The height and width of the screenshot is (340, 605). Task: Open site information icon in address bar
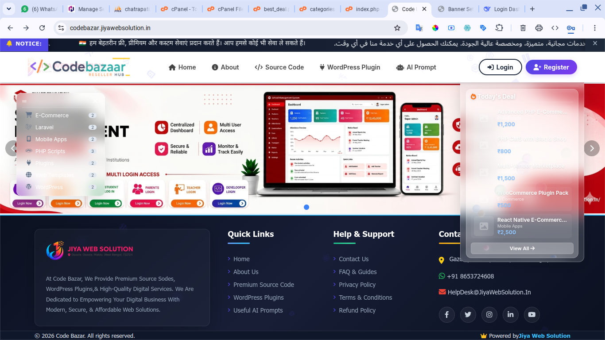62,28
